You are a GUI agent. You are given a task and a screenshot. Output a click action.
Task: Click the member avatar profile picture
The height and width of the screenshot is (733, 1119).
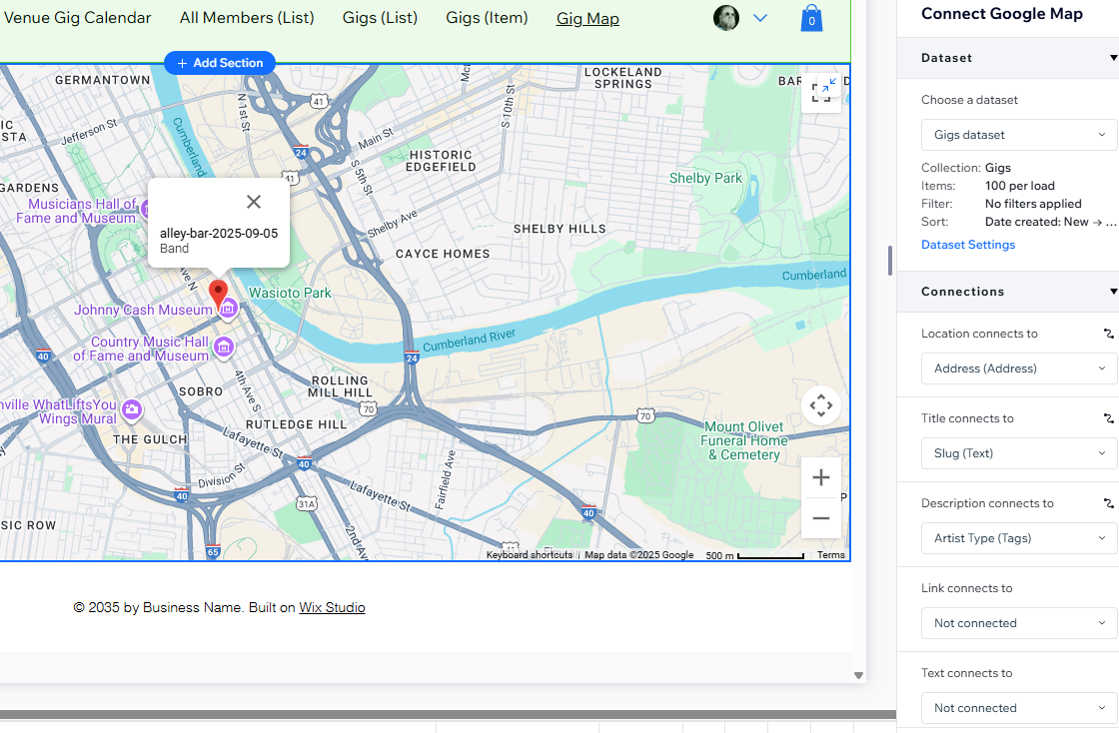pos(725,18)
